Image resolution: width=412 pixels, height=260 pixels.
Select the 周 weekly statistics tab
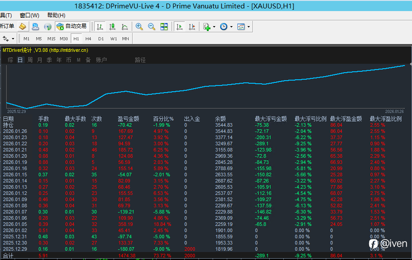coord(30,60)
